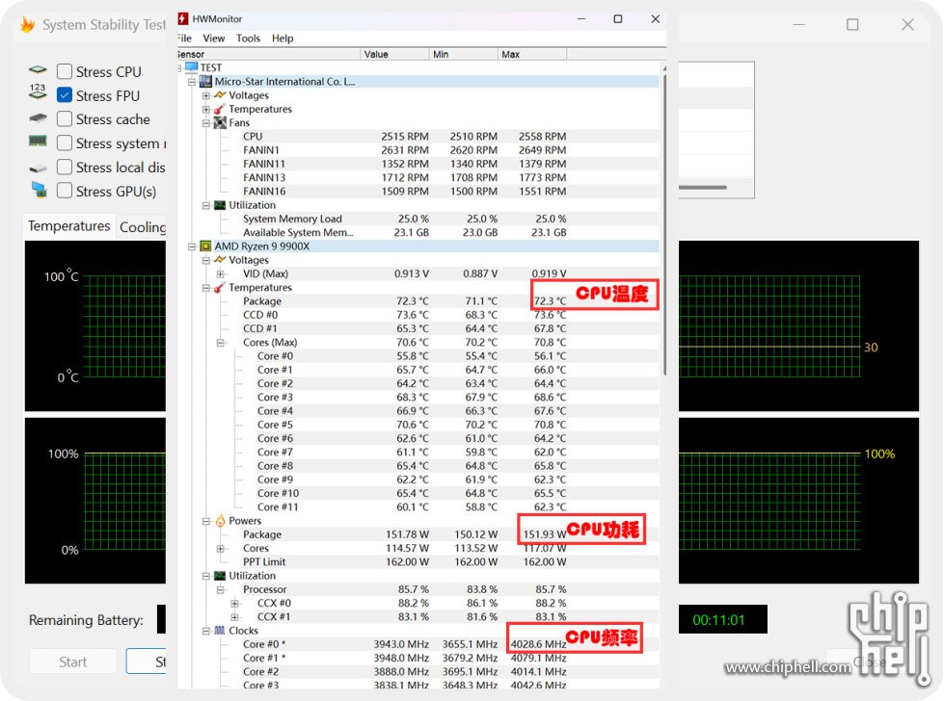Click the Min column header

464,54
